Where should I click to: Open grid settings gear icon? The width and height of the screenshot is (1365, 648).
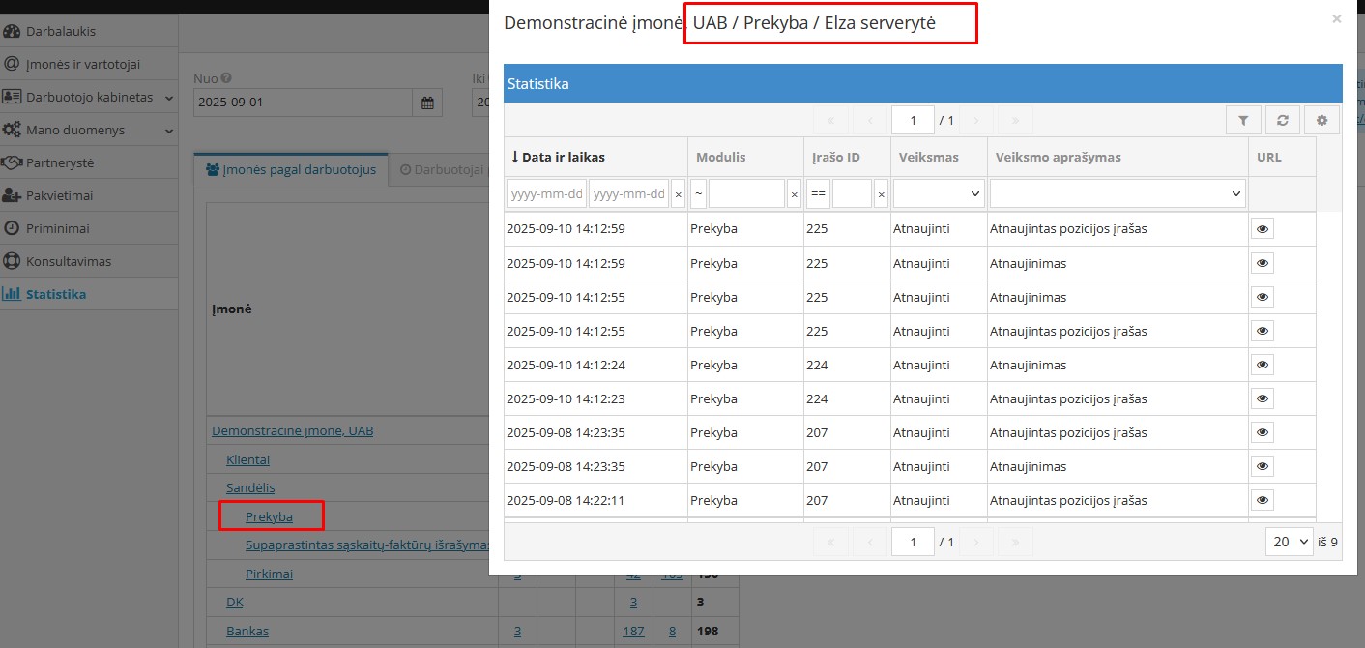(1321, 121)
